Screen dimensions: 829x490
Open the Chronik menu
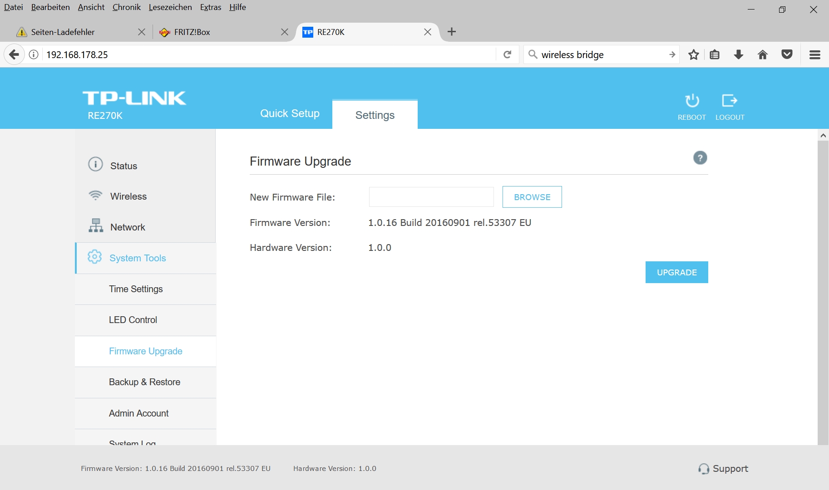[127, 7]
